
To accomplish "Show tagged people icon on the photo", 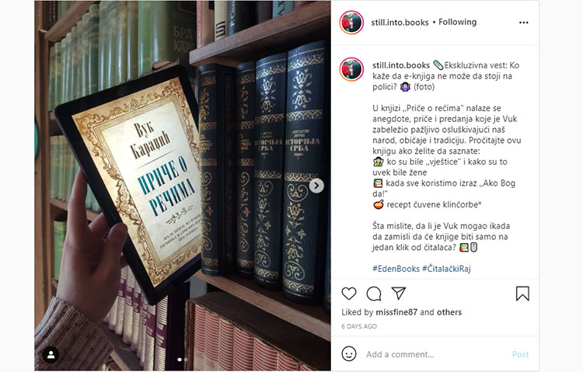I will (x=51, y=355).
